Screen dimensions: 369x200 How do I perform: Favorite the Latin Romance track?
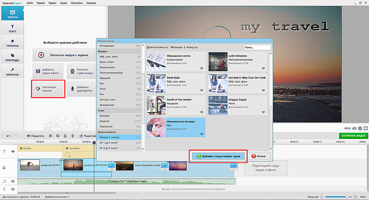click(x=263, y=69)
